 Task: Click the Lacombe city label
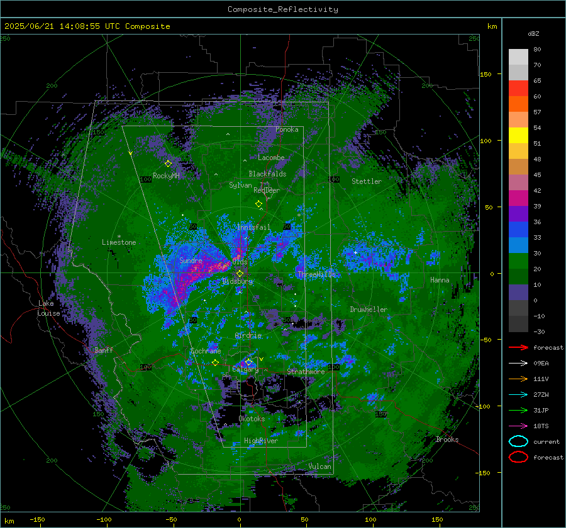[271, 158]
